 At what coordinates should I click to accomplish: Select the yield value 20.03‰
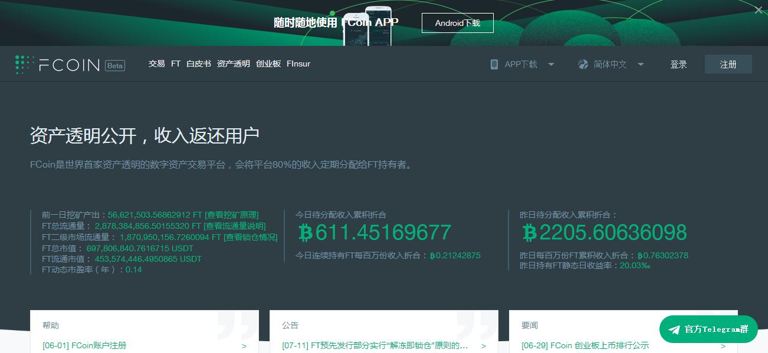pyautogui.click(x=635, y=265)
